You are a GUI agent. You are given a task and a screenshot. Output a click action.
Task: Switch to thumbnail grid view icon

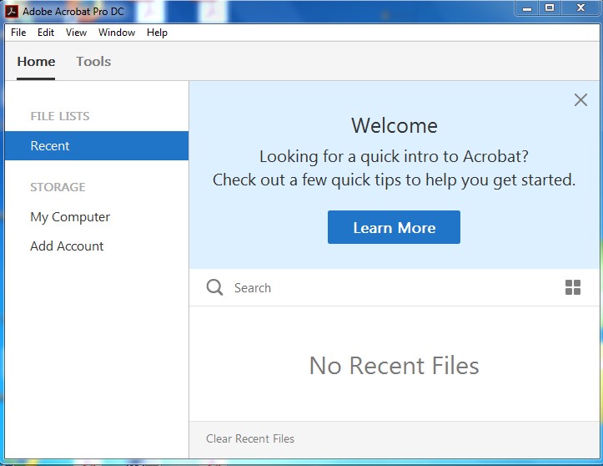[573, 287]
